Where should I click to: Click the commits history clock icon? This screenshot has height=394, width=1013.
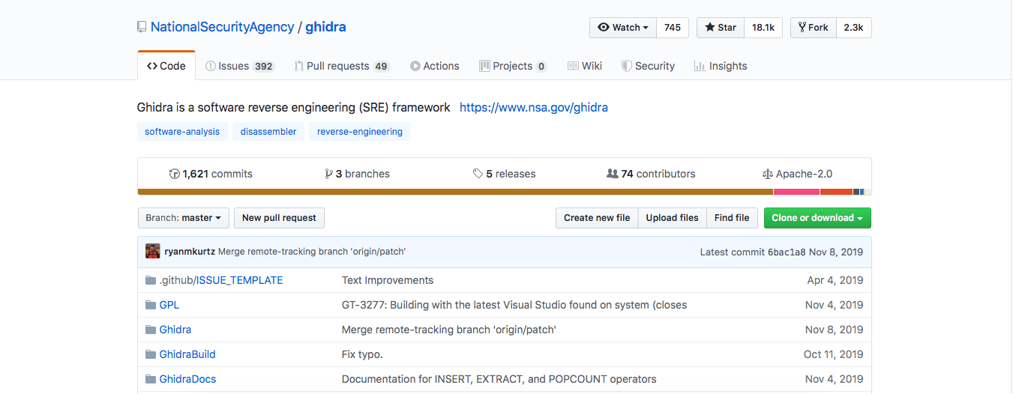[x=175, y=174]
